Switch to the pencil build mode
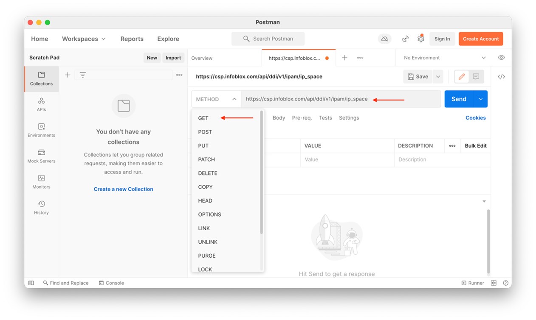Viewport: 536px width, 320px height. coord(462,77)
